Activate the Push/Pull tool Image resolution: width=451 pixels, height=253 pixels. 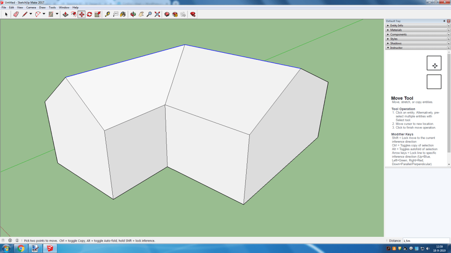[65, 14]
